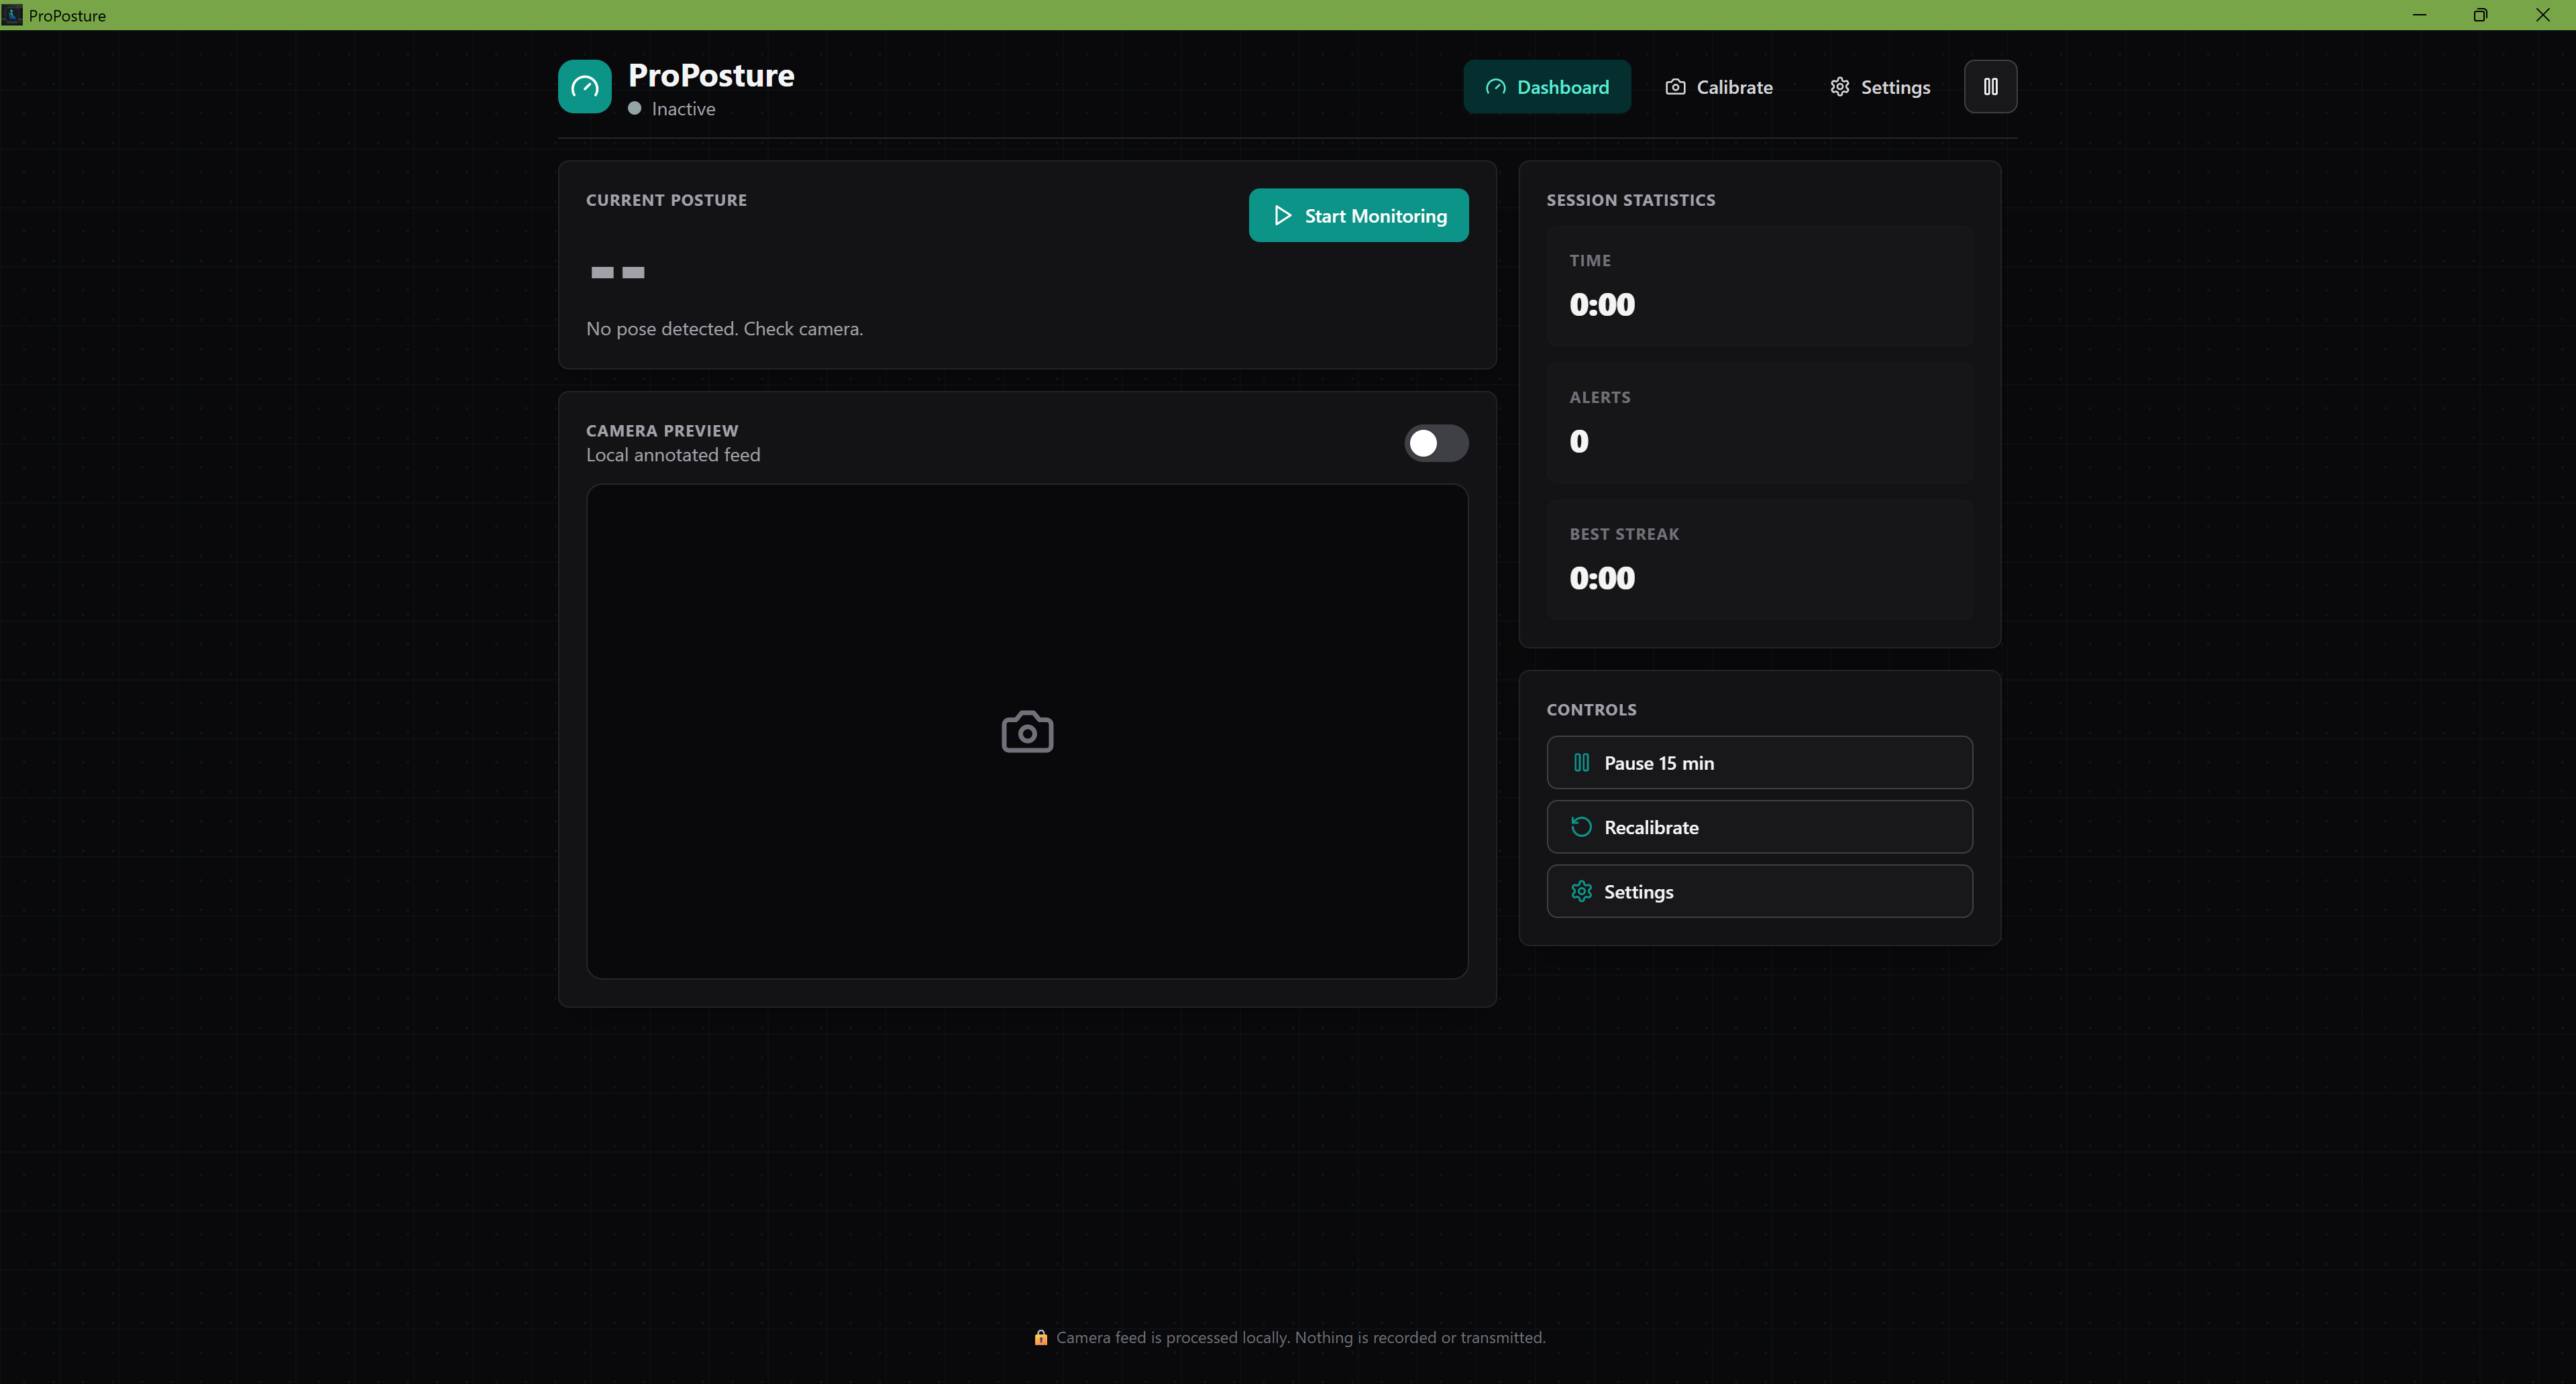Click the Inactive status indicator
2576x1384 pixels.
pyautogui.click(x=672, y=109)
